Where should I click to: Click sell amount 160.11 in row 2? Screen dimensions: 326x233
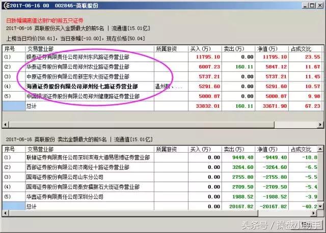coord(244,67)
